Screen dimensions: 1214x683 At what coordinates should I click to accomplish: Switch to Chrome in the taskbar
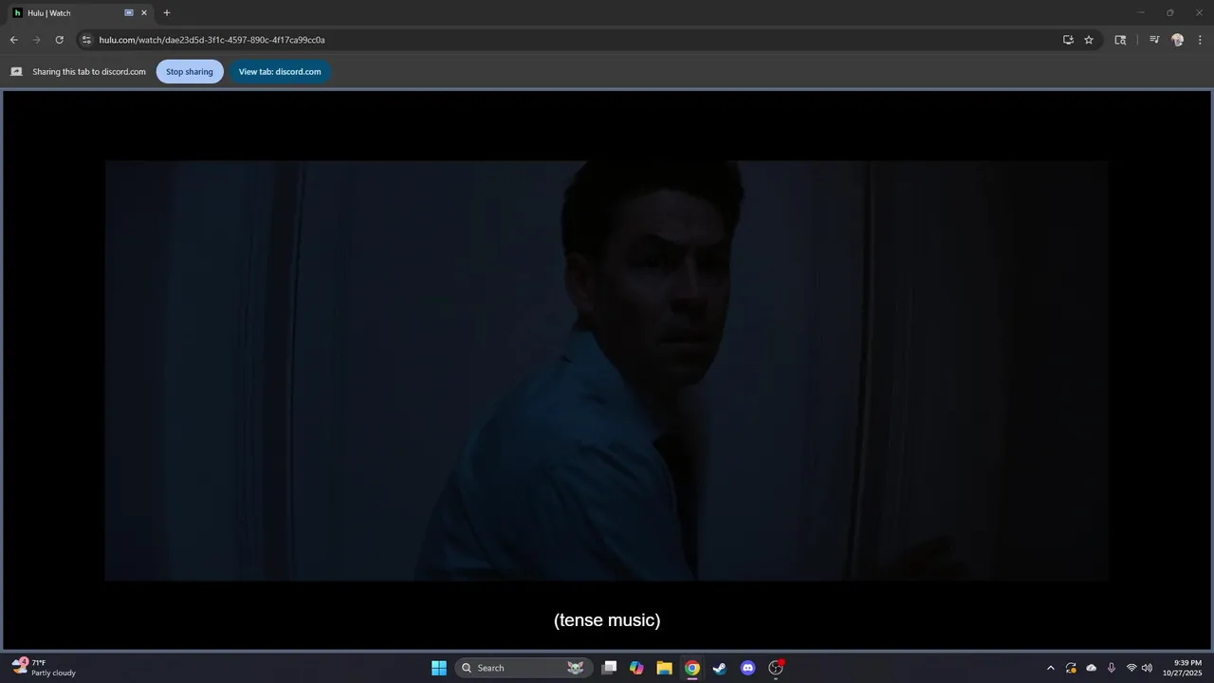point(692,668)
